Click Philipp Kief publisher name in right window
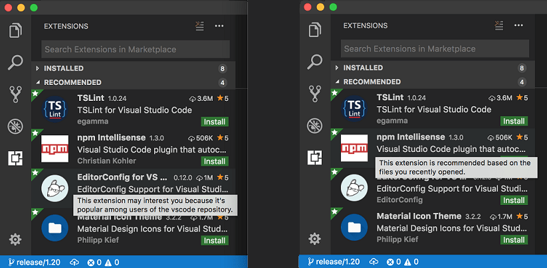 click(397, 240)
